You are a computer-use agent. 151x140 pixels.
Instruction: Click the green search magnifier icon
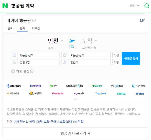[x=147, y=6]
